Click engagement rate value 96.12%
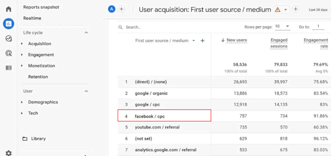 pos(321,139)
